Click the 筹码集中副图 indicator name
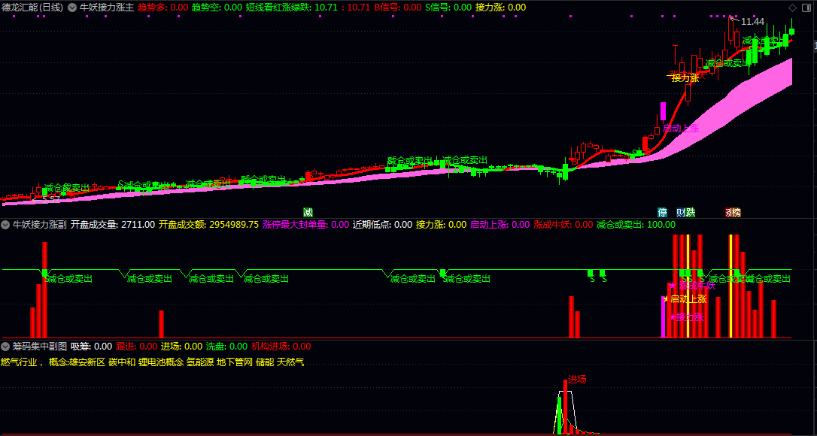 [40, 347]
